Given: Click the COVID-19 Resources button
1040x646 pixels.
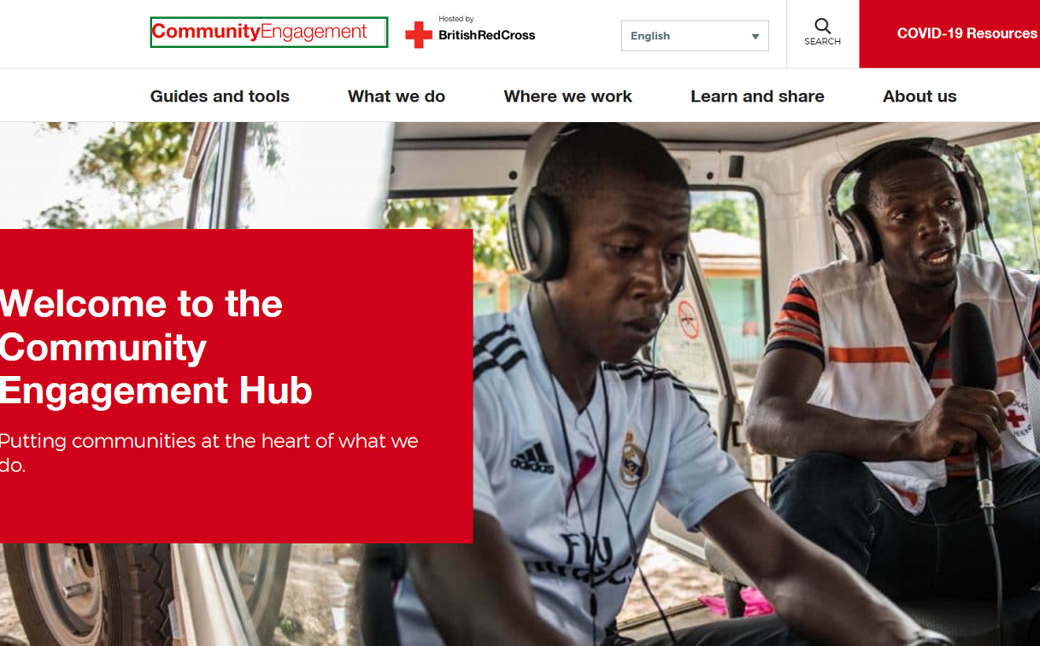Looking at the screenshot, I should (949, 34).
